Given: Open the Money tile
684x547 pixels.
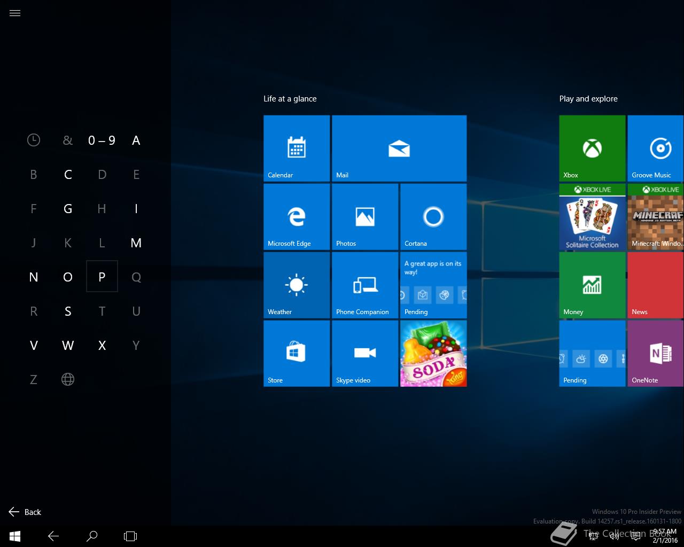Looking at the screenshot, I should pyautogui.click(x=592, y=285).
